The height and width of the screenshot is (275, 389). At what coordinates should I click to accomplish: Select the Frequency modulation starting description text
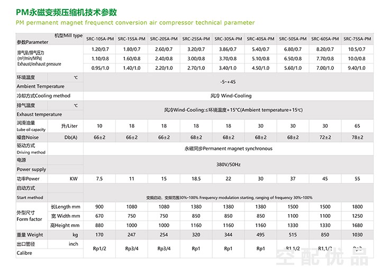pos(229,198)
